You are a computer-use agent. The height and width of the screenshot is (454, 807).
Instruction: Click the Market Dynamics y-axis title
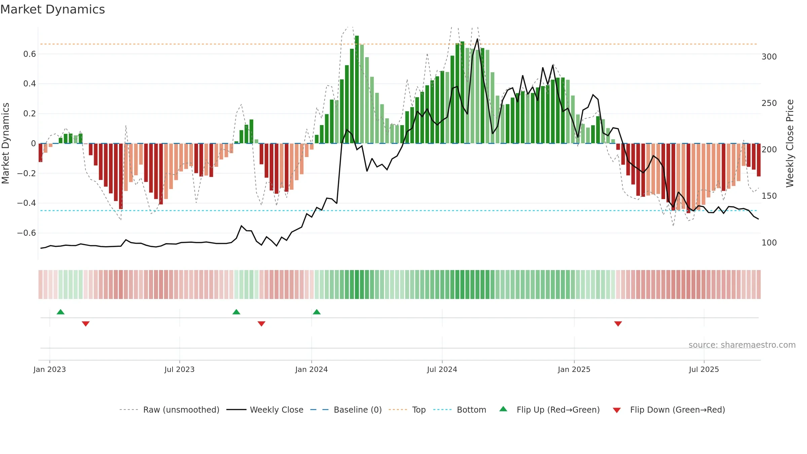pyautogui.click(x=5, y=143)
